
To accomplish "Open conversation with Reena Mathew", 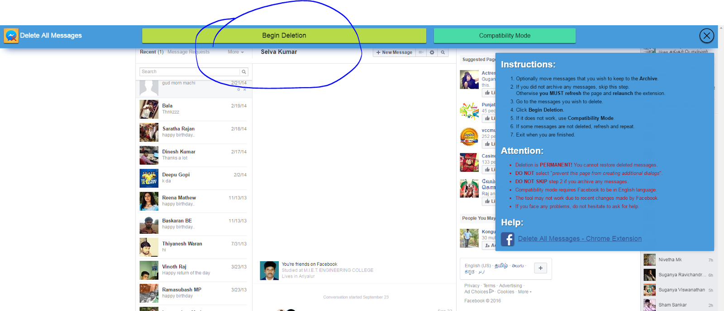I will [194, 202].
